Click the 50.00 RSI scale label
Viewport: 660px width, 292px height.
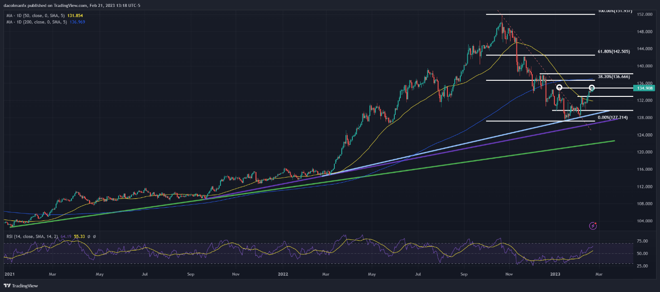click(x=642, y=254)
